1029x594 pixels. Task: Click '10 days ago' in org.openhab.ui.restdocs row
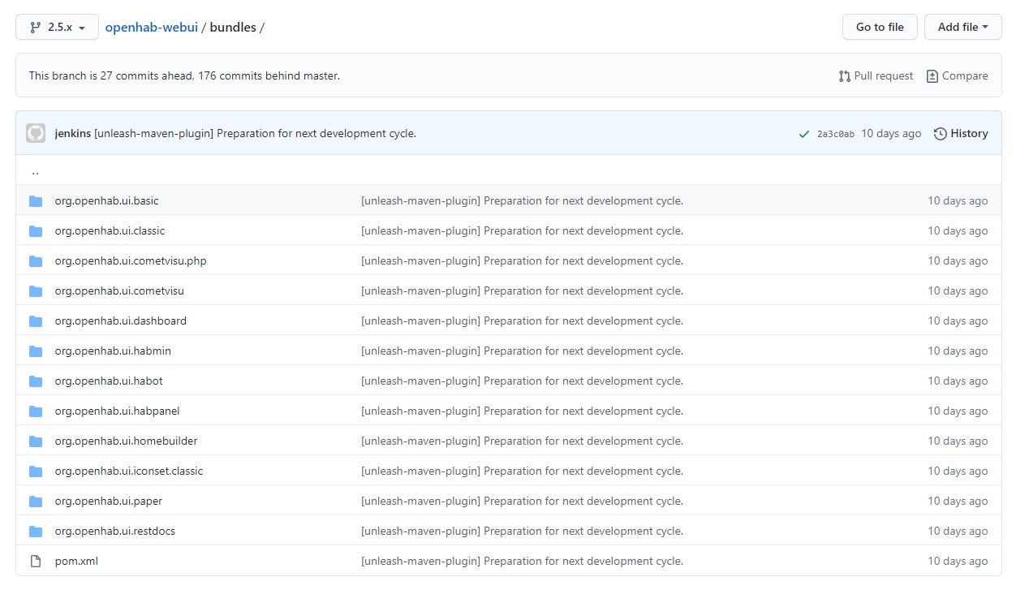[958, 531]
